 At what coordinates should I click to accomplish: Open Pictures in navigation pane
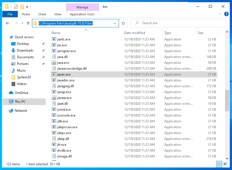[23, 64]
